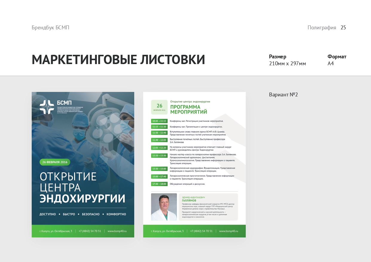Image resolution: width=371 pixels, height=262 pixels.
Task: Select the "Вариант №2" label
Action: pyautogui.click(x=283, y=95)
